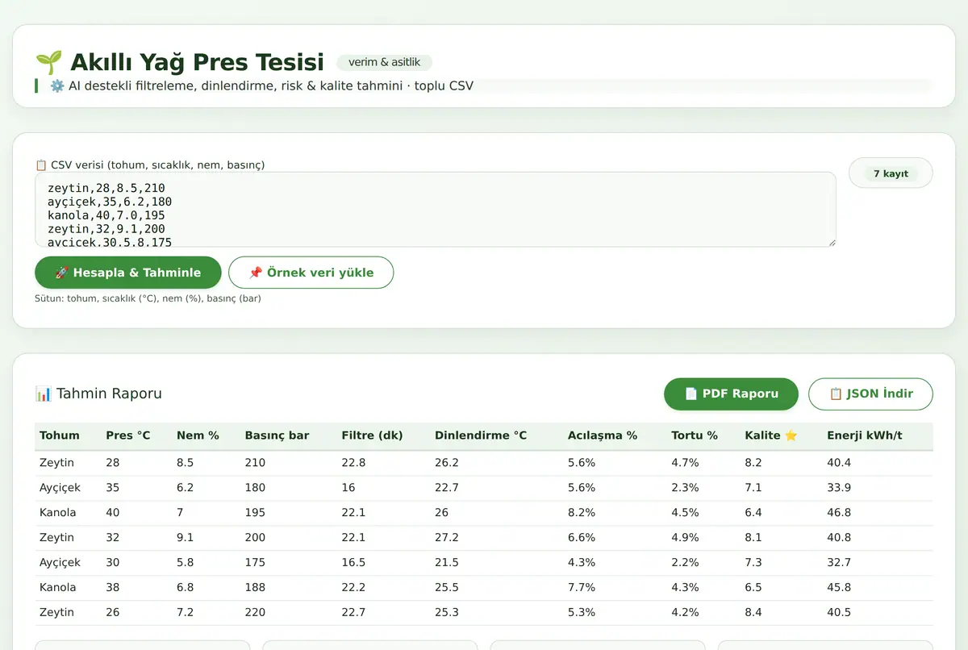Viewport: 968px width, 650px height.
Task: Click the 22.8 filter time cell
Action: tap(353, 463)
